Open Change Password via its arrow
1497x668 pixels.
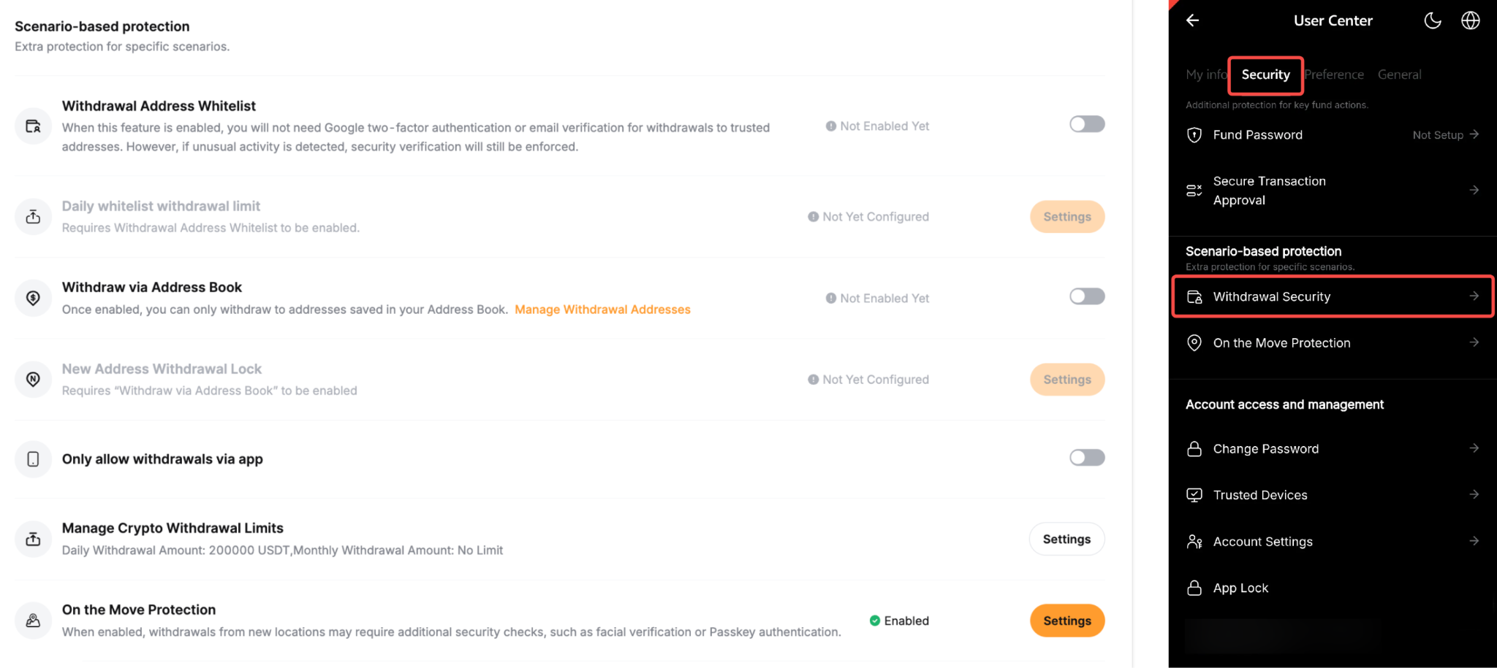point(1474,448)
